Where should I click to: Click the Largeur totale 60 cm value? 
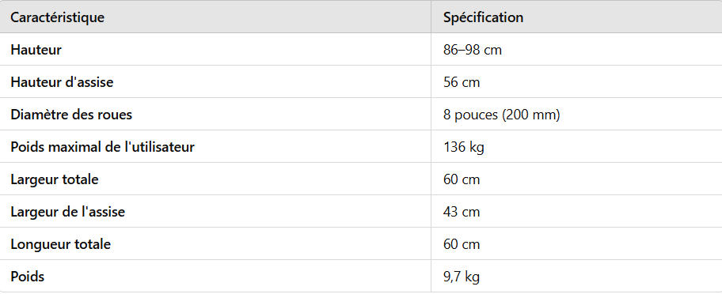[462, 179]
